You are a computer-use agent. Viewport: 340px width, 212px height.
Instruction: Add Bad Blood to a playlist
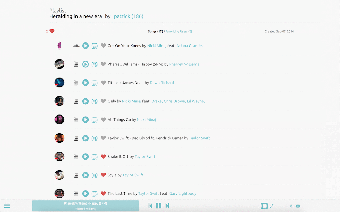(x=95, y=138)
